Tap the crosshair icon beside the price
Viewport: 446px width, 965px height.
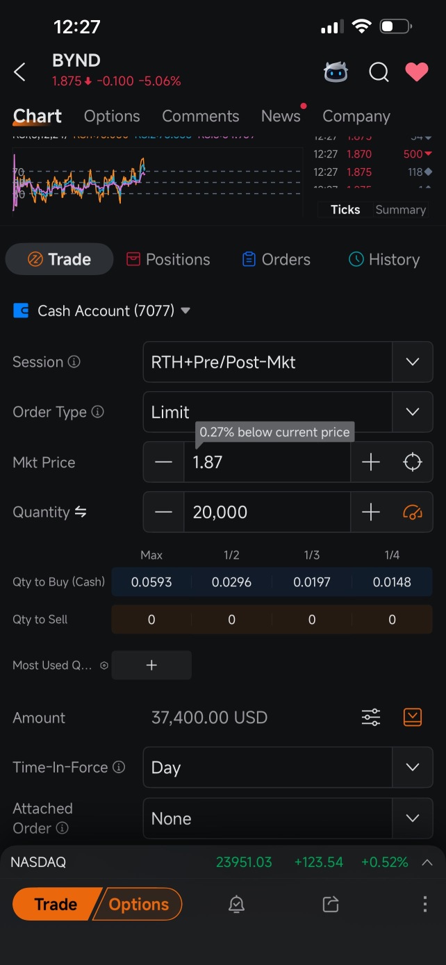pos(413,462)
